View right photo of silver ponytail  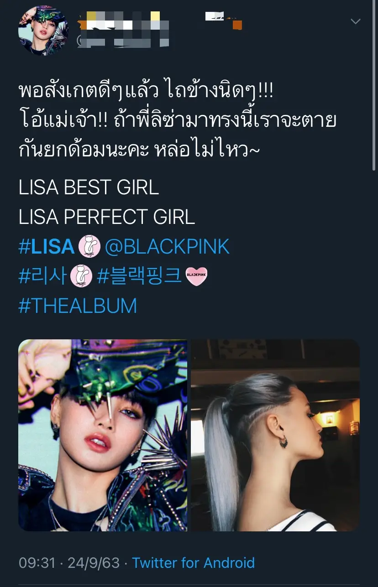click(275, 435)
